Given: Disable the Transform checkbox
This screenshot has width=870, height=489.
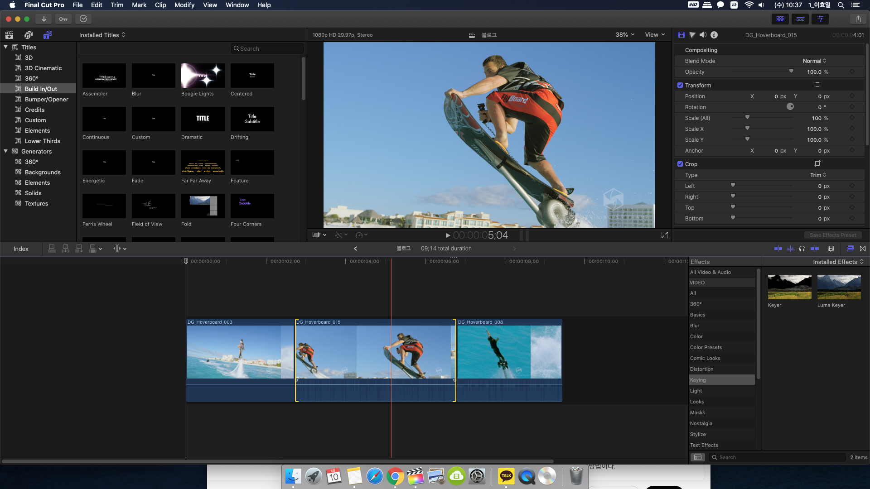Looking at the screenshot, I should 680,85.
